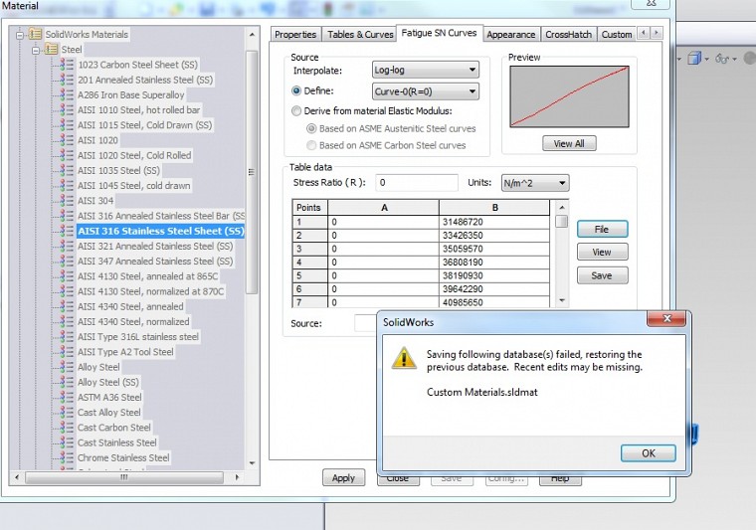Select Cast Stainless Steel in tree
This screenshot has height=530, width=756.
pyautogui.click(x=116, y=442)
